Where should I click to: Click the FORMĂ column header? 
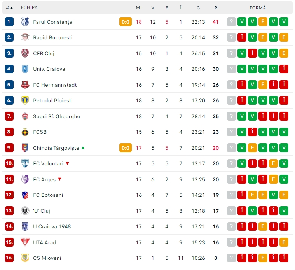coord(258,8)
